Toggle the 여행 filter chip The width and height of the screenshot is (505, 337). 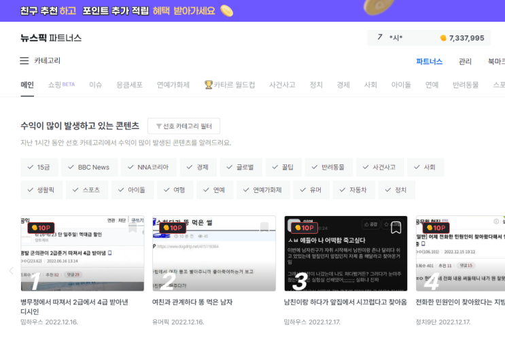pyautogui.click(x=175, y=190)
